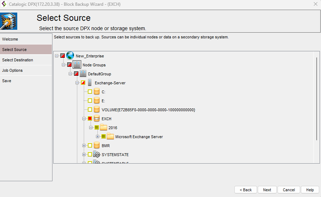Click the Microsoft Exchange Server folder icon
Image resolution: width=321 pixels, height=197 pixels.
point(110,137)
